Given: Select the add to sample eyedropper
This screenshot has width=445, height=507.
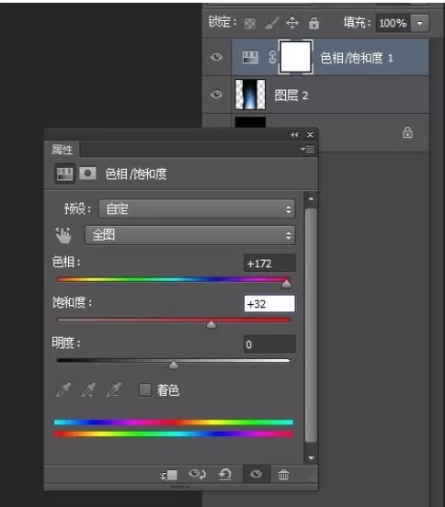Looking at the screenshot, I should coord(88,389).
